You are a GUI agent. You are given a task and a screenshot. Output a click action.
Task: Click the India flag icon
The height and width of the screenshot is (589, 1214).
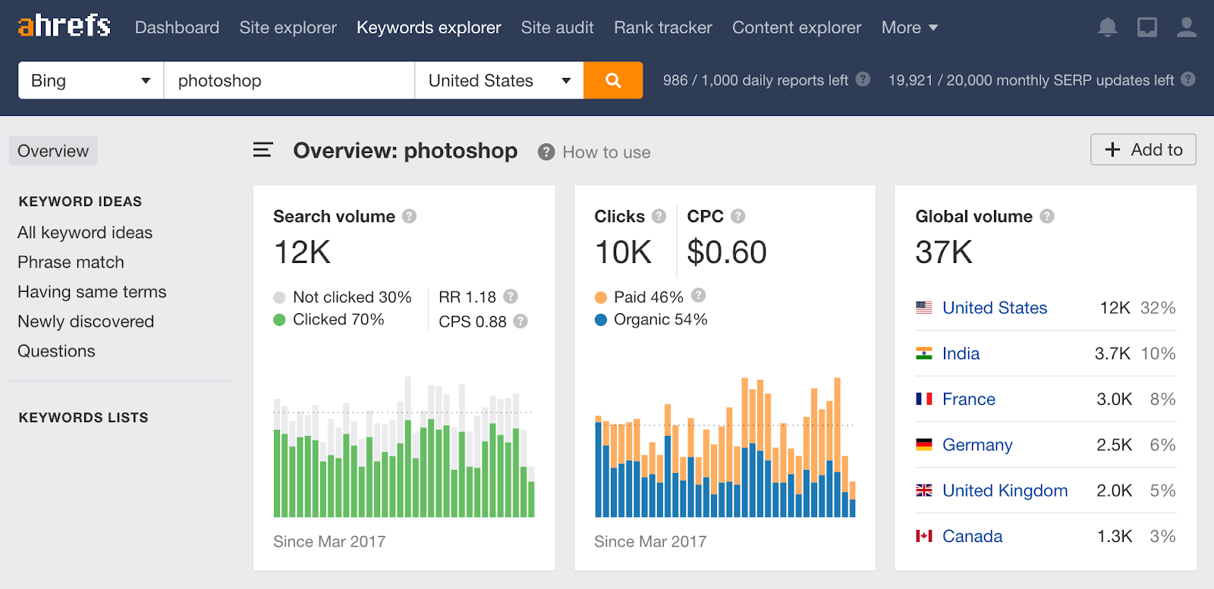(924, 353)
